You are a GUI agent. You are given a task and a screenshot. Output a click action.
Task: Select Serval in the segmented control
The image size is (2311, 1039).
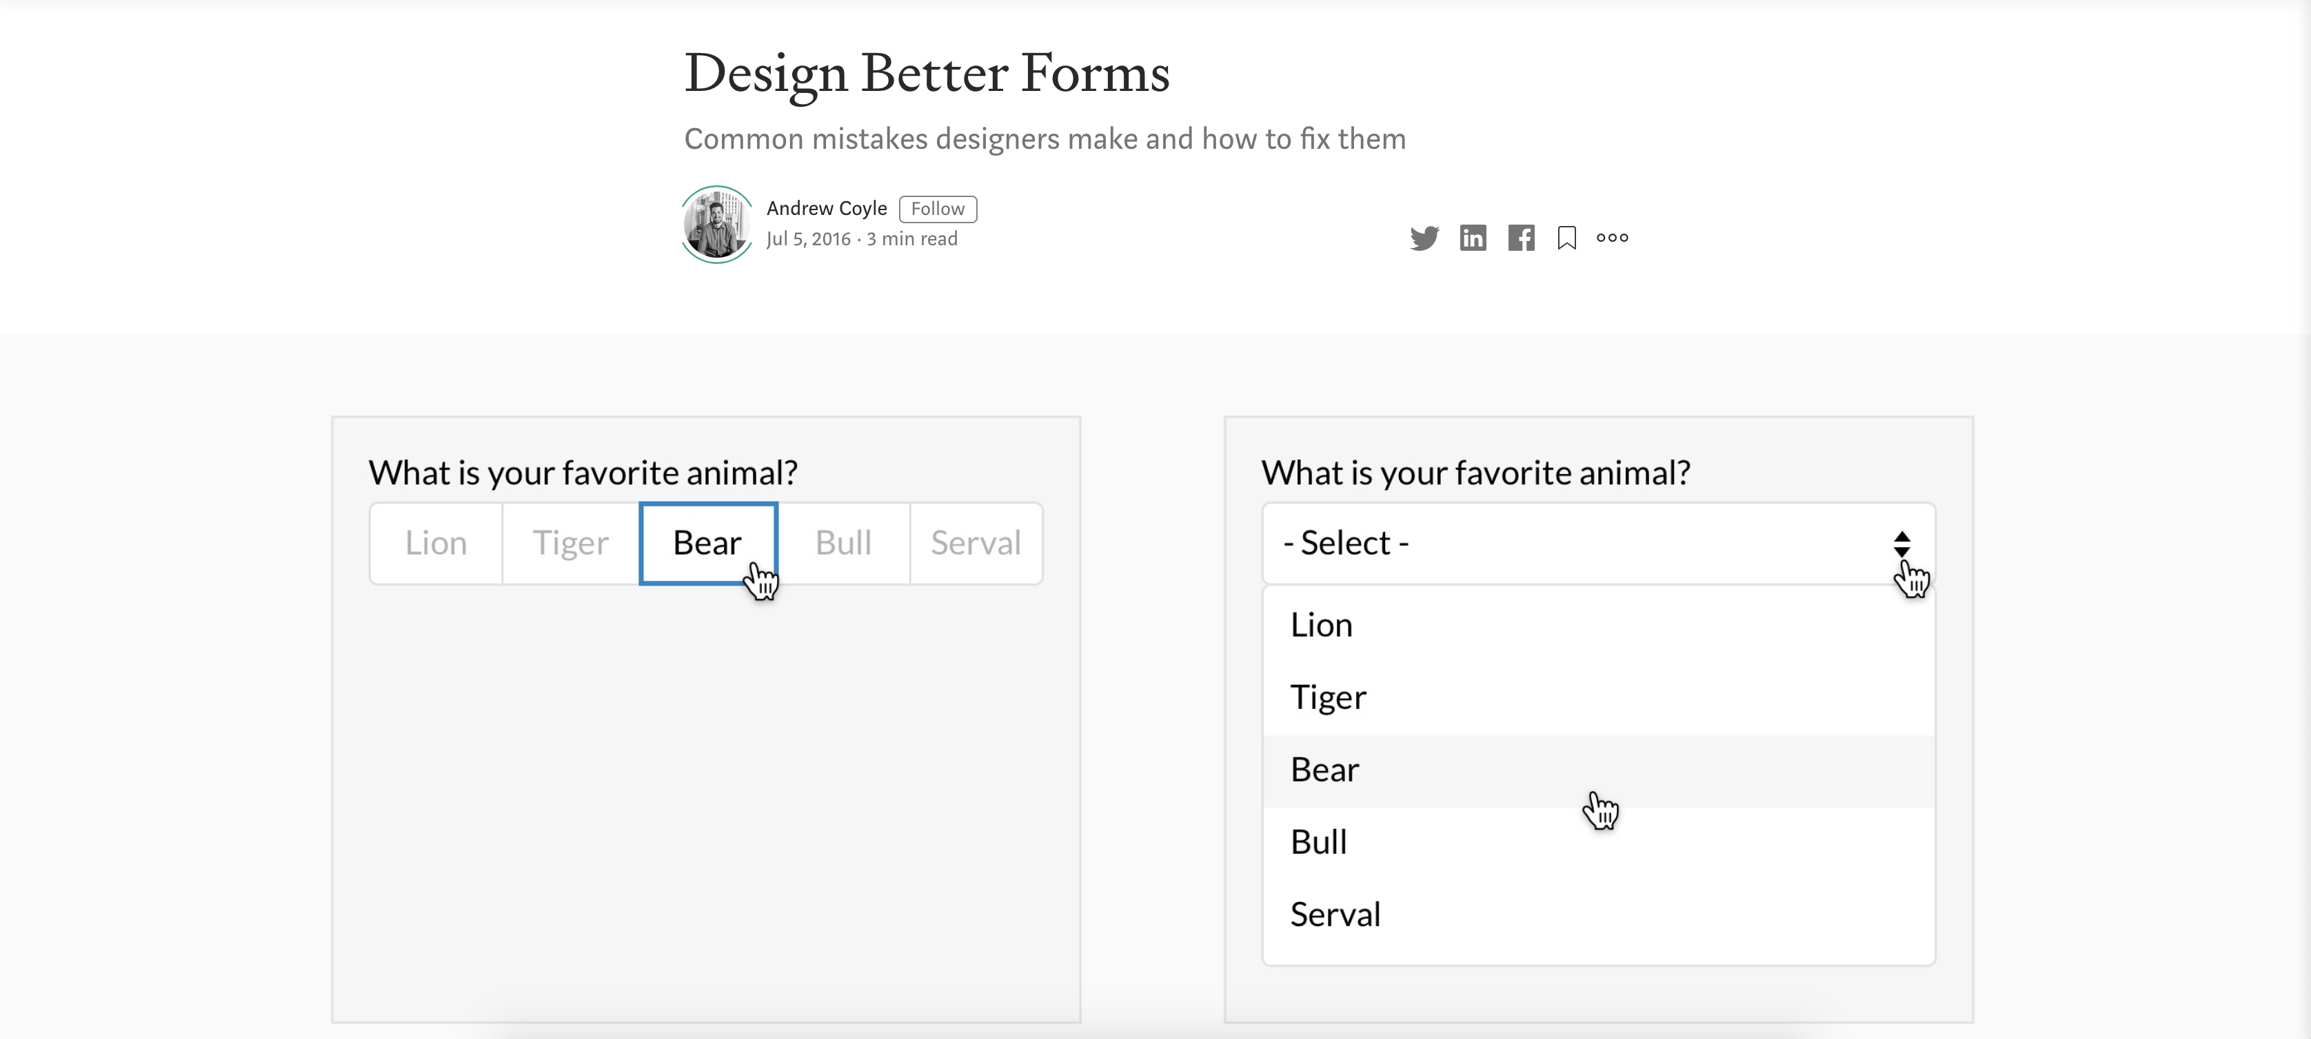976,542
